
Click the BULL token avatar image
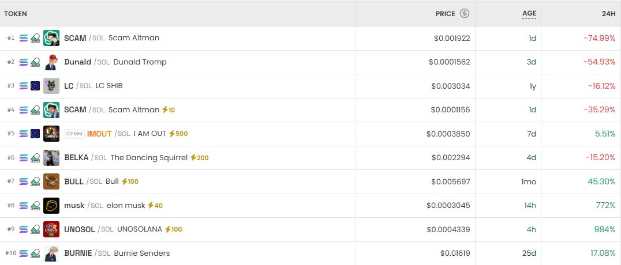point(51,181)
